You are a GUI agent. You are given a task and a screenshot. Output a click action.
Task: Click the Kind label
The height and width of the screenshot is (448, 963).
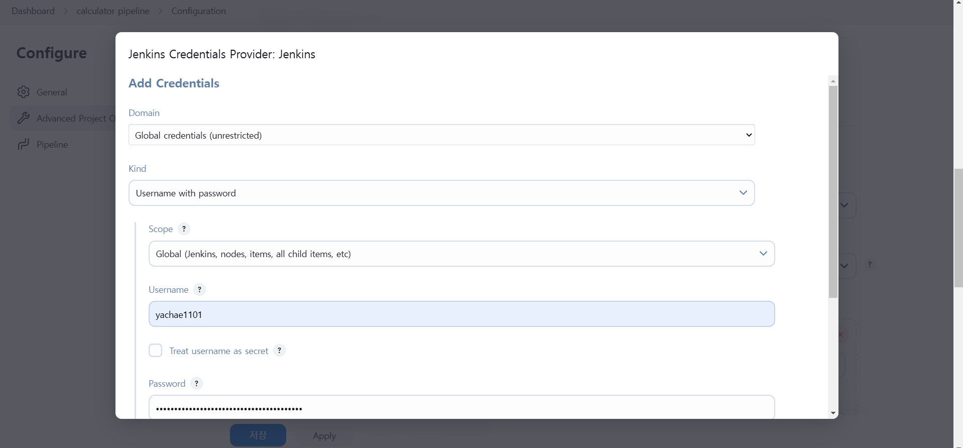[x=137, y=168]
